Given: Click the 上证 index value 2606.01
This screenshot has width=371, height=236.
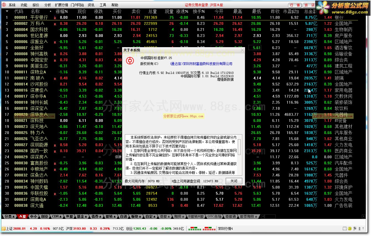Looking at the screenshot, I should [x=19, y=229].
